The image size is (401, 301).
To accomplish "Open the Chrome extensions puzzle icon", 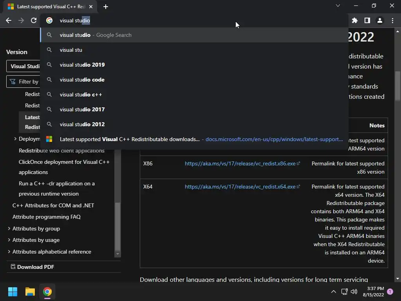I will pyautogui.click(x=354, y=20).
